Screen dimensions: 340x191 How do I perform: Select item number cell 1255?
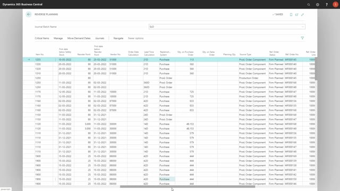coord(44,59)
